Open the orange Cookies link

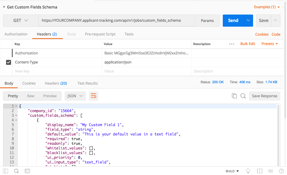[262, 34]
